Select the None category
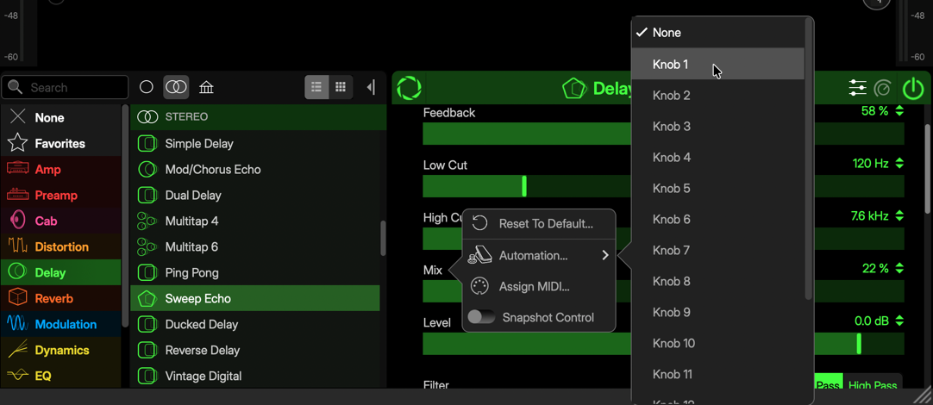 pyautogui.click(x=60, y=118)
